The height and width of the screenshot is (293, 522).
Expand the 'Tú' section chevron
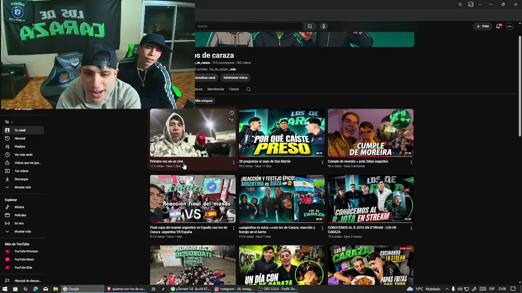[12, 122]
